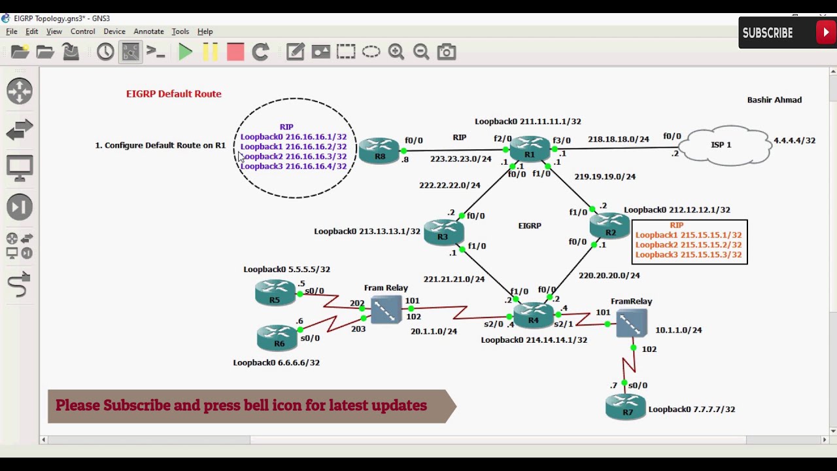837x471 pixels.
Task: Select the Draw rectangle tool
Action: [x=346, y=52]
